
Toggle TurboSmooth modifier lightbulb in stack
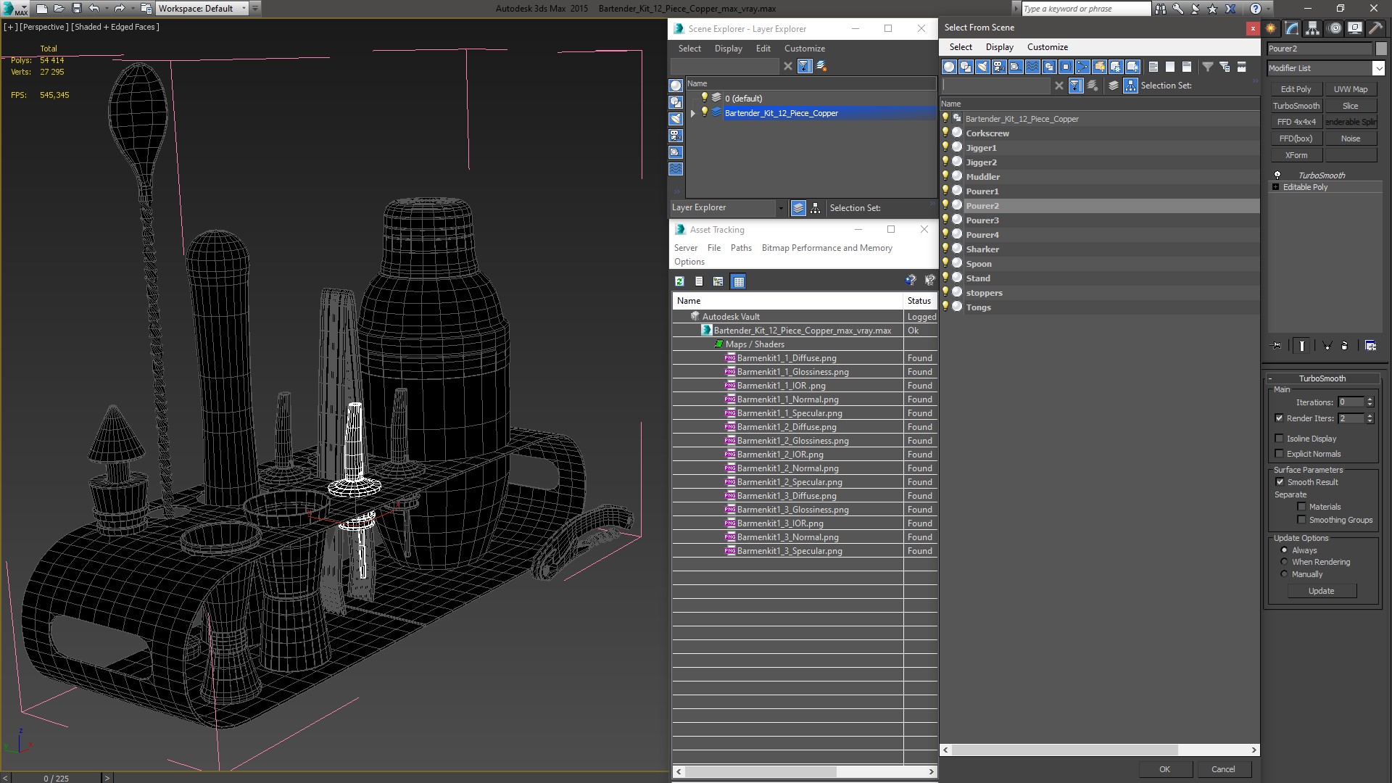pos(1277,175)
